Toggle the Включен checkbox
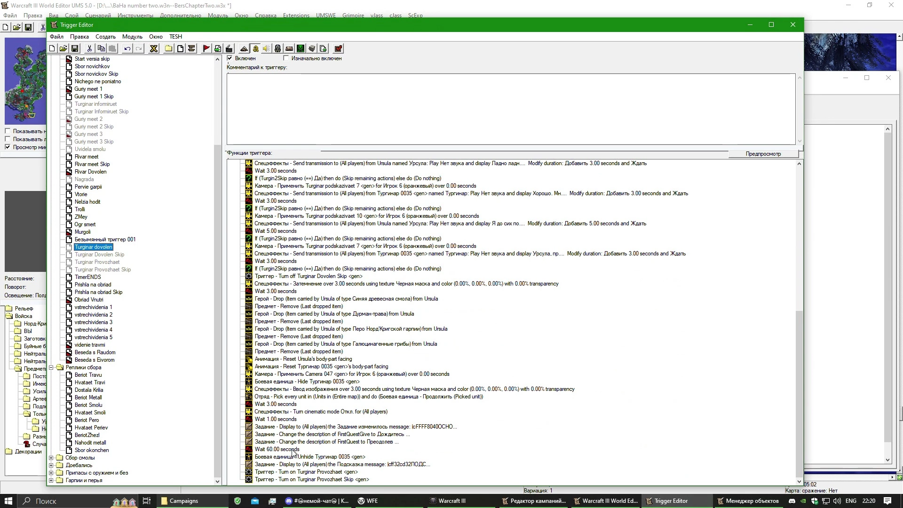Screen dimensions: 903x508 click(x=230, y=58)
